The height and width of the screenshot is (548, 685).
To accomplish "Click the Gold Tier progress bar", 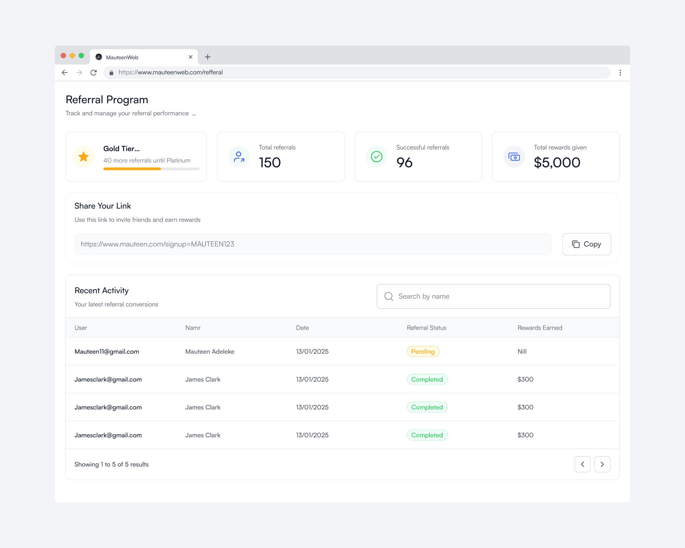I will [x=151, y=169].
